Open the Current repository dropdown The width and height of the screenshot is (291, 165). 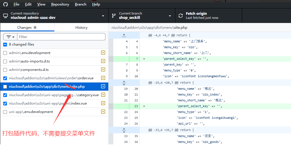tap(54, 16)
